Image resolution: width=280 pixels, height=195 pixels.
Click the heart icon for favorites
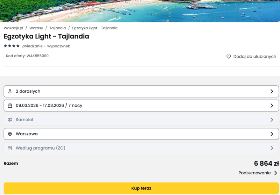point(229,57)
